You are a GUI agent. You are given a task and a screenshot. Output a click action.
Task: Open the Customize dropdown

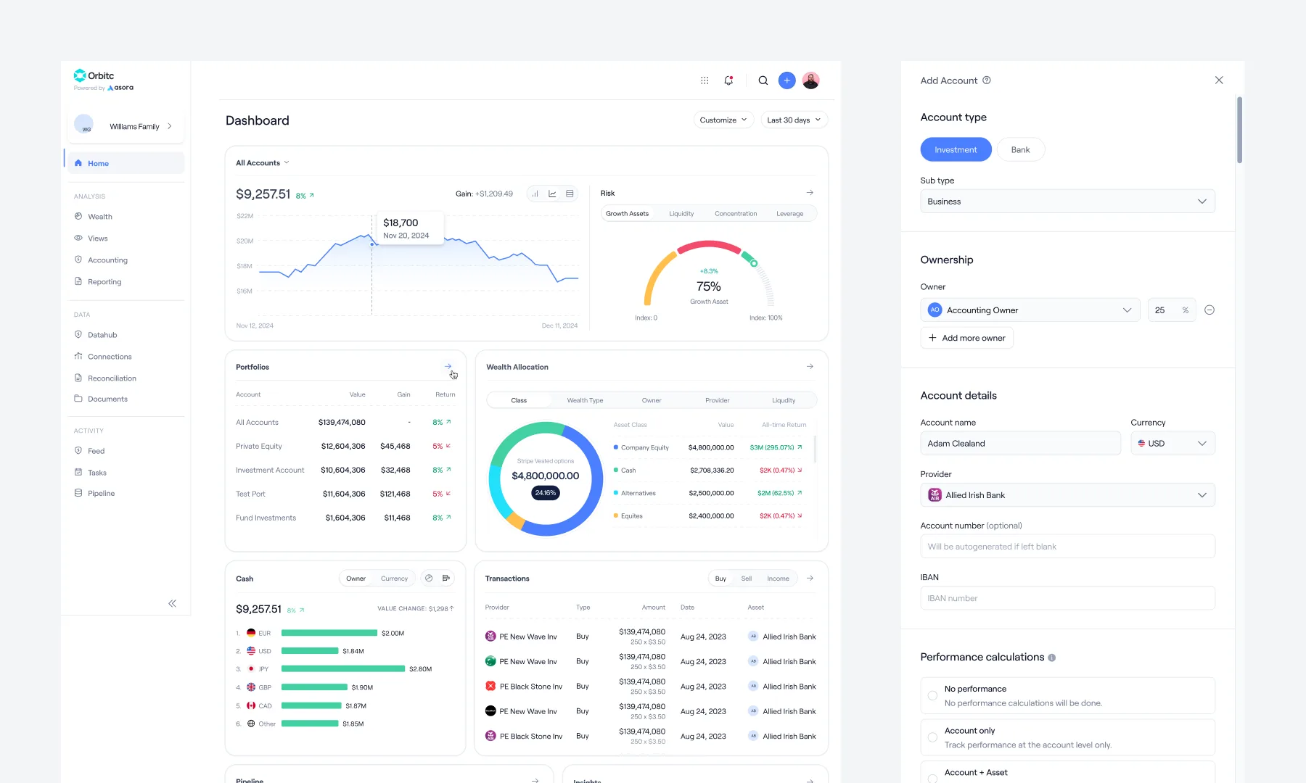(723, 120)
